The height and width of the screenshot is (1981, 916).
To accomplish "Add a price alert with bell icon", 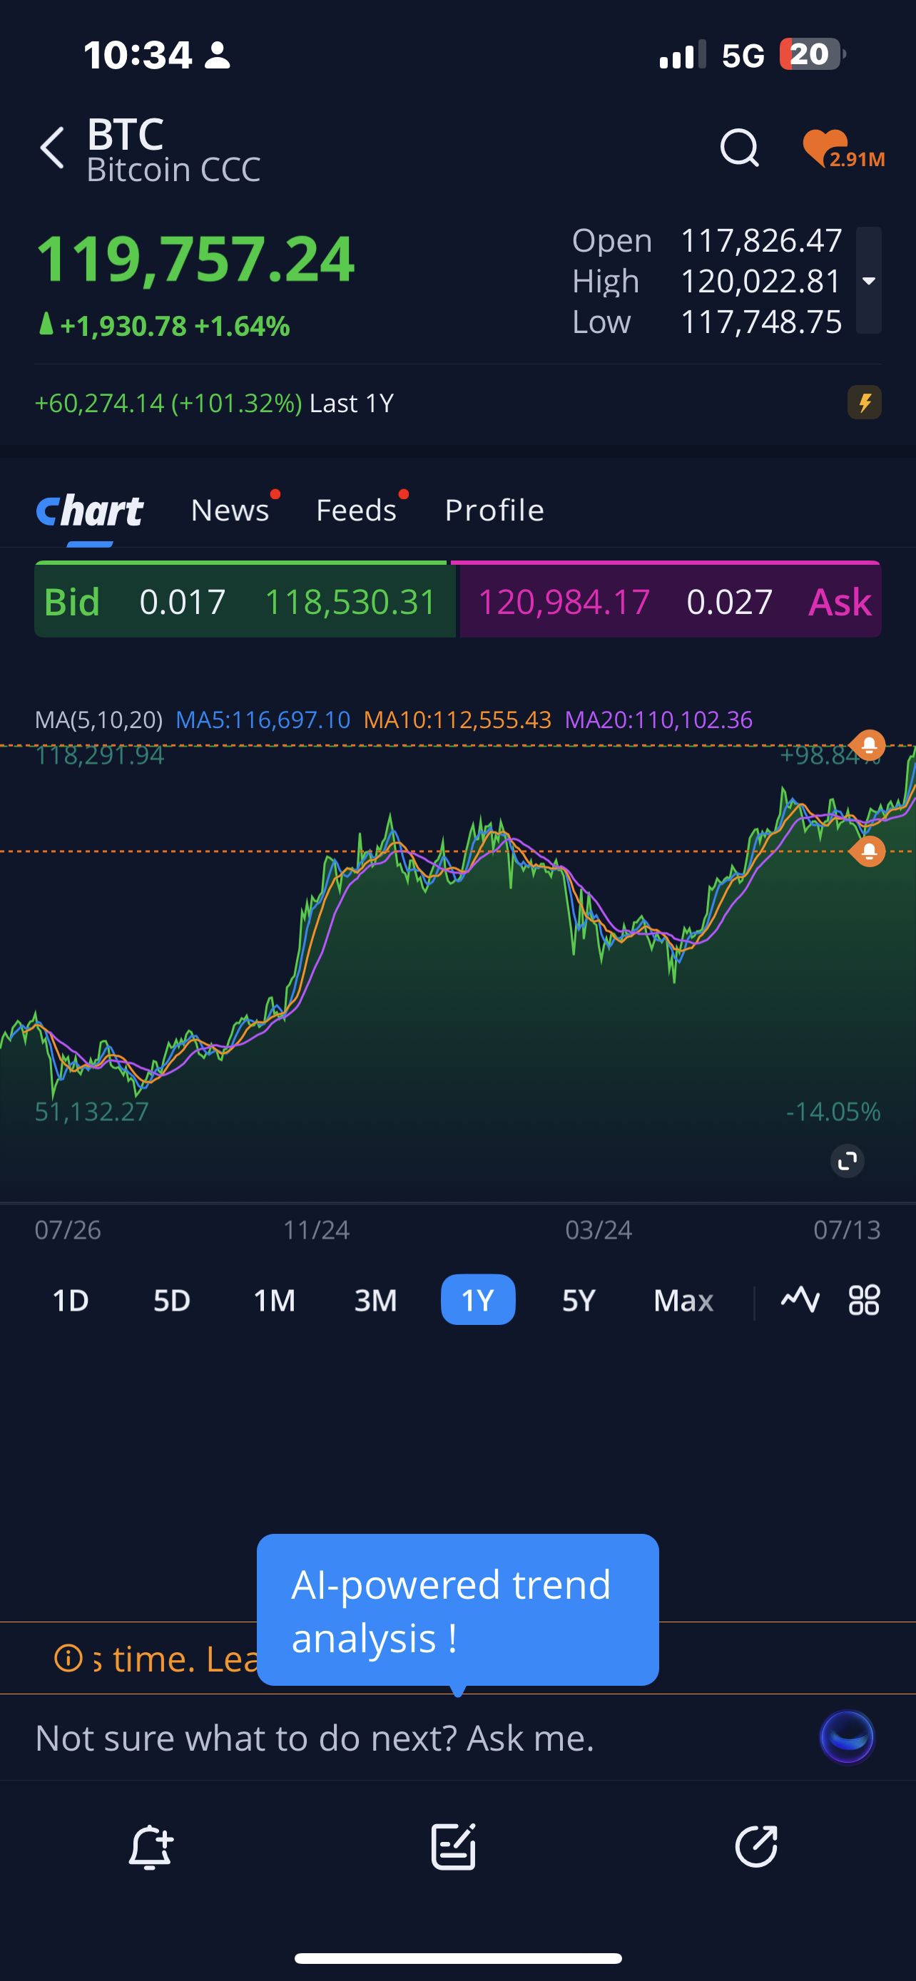I will (150, 1846).
